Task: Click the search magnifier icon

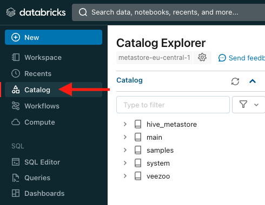Action: coord(83,12)
